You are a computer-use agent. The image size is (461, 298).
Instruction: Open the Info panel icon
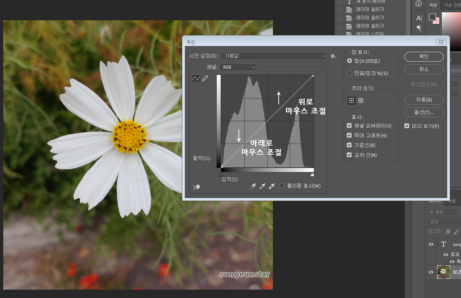click(x=419, y=4)
